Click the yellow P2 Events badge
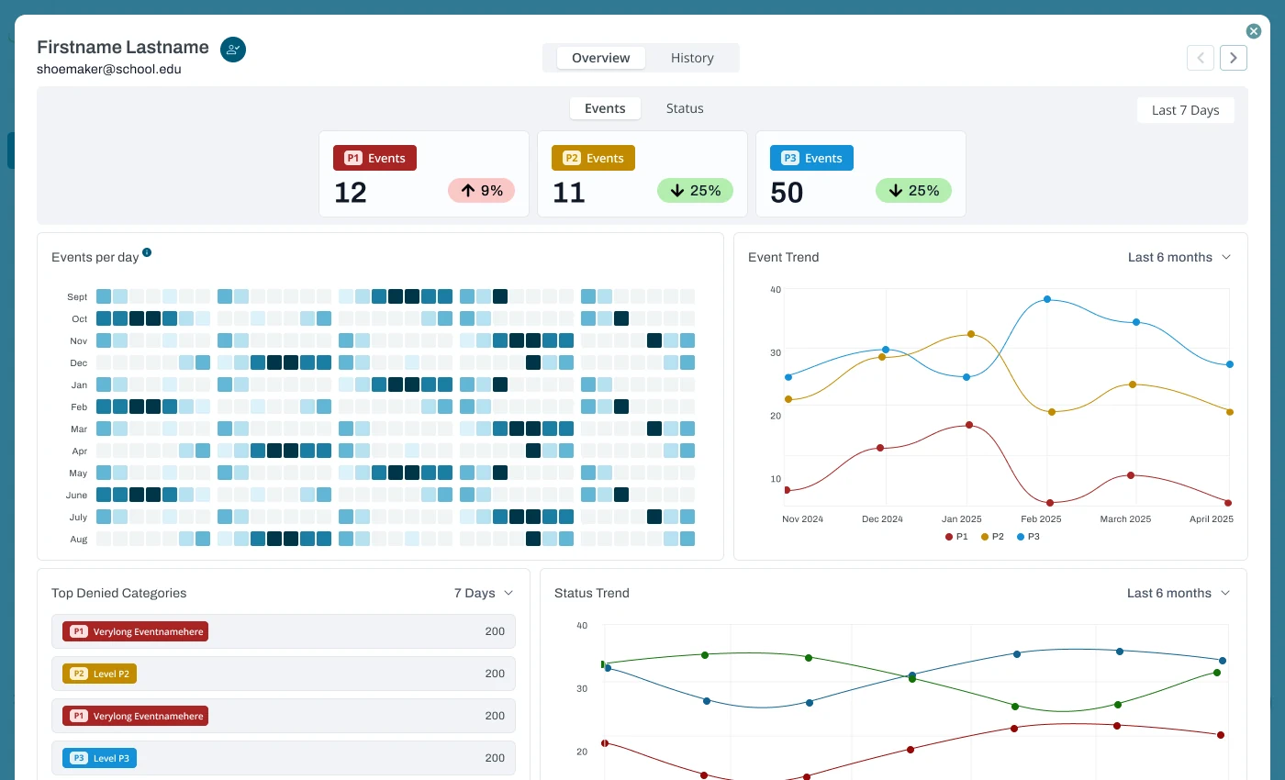This screenshot has width=1285, height=780. point(594,158)
